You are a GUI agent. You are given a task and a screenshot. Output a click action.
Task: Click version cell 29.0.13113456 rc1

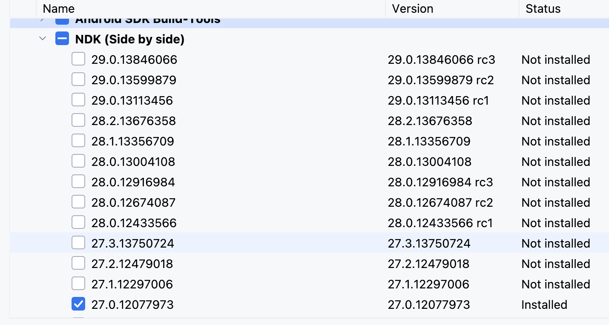pos(438,100)
